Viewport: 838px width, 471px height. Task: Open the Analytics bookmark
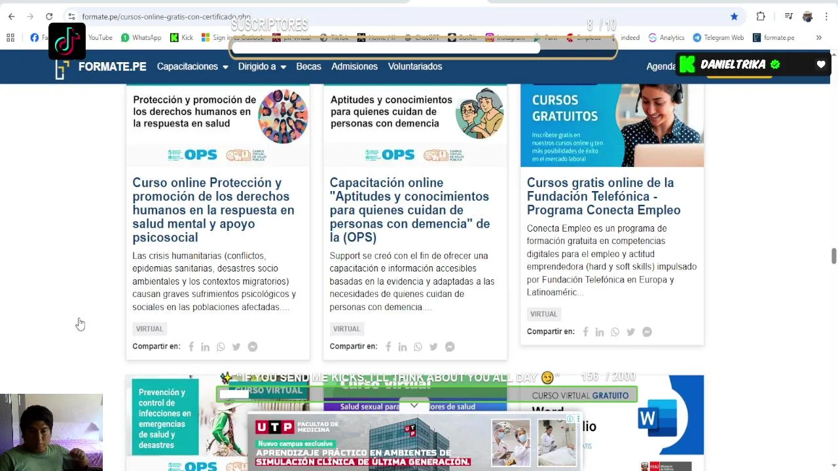(666, 38)
